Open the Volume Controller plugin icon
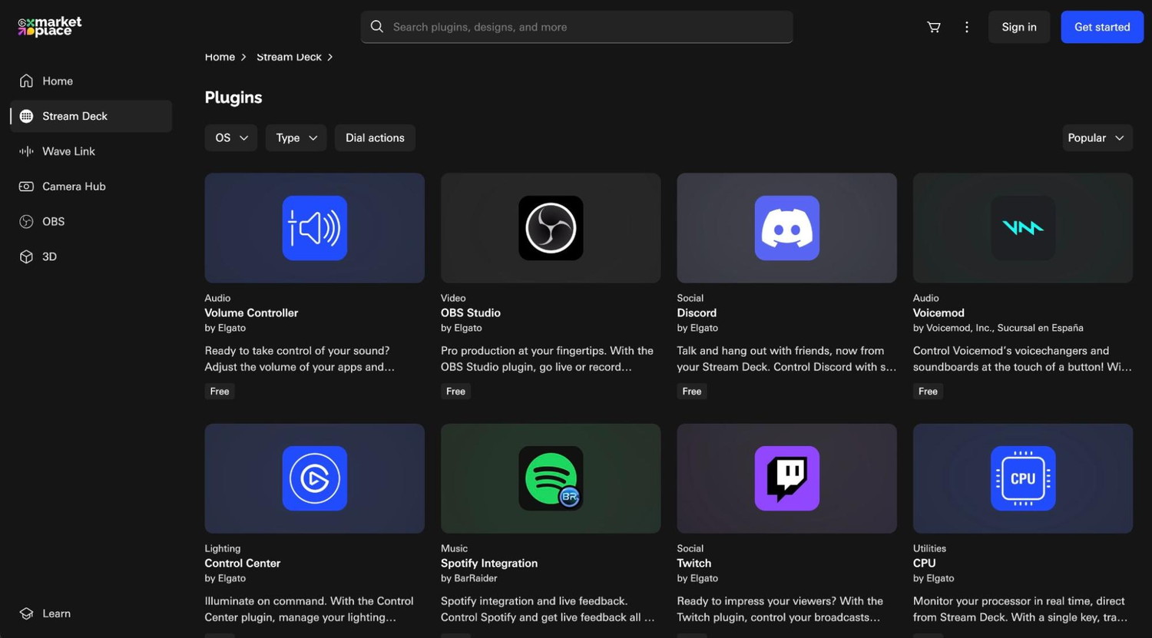Screen dimensions: 1152x638 pyautogui.click(x=314, y=228)
